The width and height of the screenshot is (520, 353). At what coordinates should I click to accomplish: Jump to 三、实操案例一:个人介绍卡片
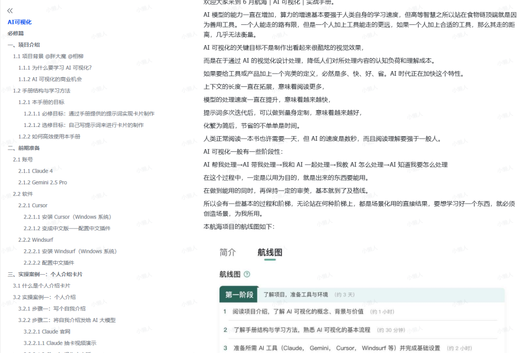coord(45,274)
